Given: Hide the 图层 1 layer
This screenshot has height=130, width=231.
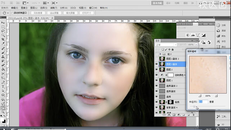Looking at the screenshot, I should point(157,80).
